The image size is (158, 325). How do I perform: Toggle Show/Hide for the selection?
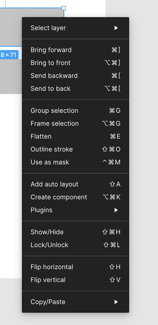pyautogui.click(x=76, y=232)
